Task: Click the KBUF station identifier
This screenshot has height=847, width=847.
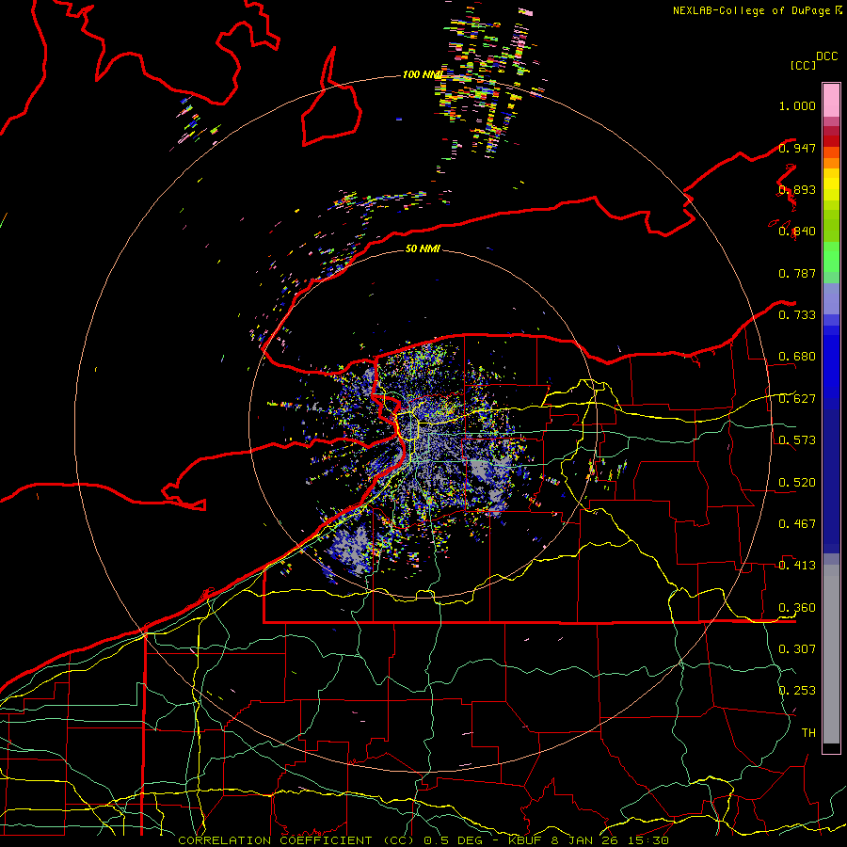Action: coord(525,840)
